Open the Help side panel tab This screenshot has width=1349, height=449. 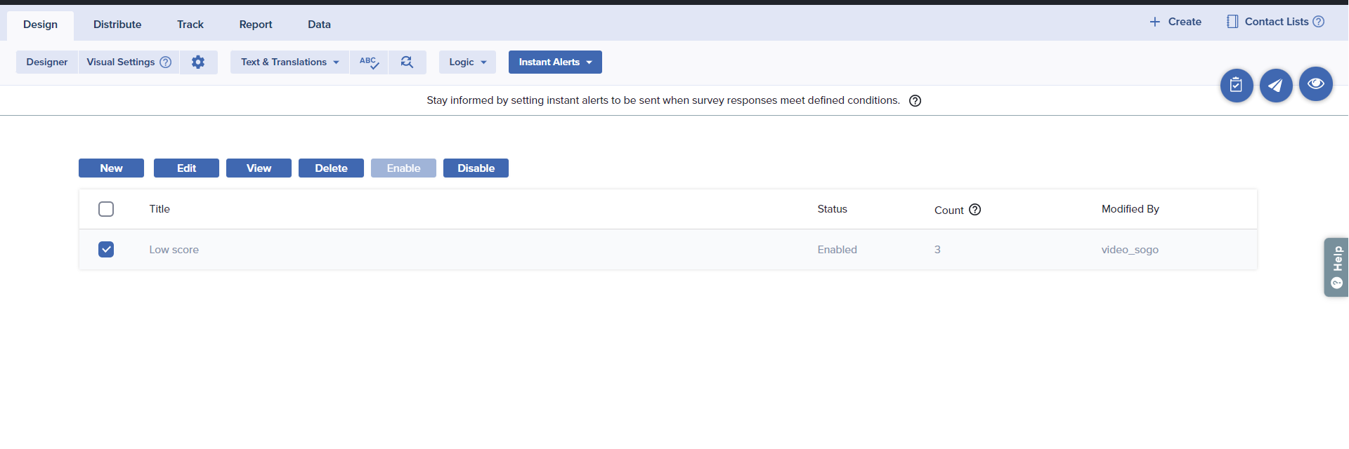click(1336, 267)
